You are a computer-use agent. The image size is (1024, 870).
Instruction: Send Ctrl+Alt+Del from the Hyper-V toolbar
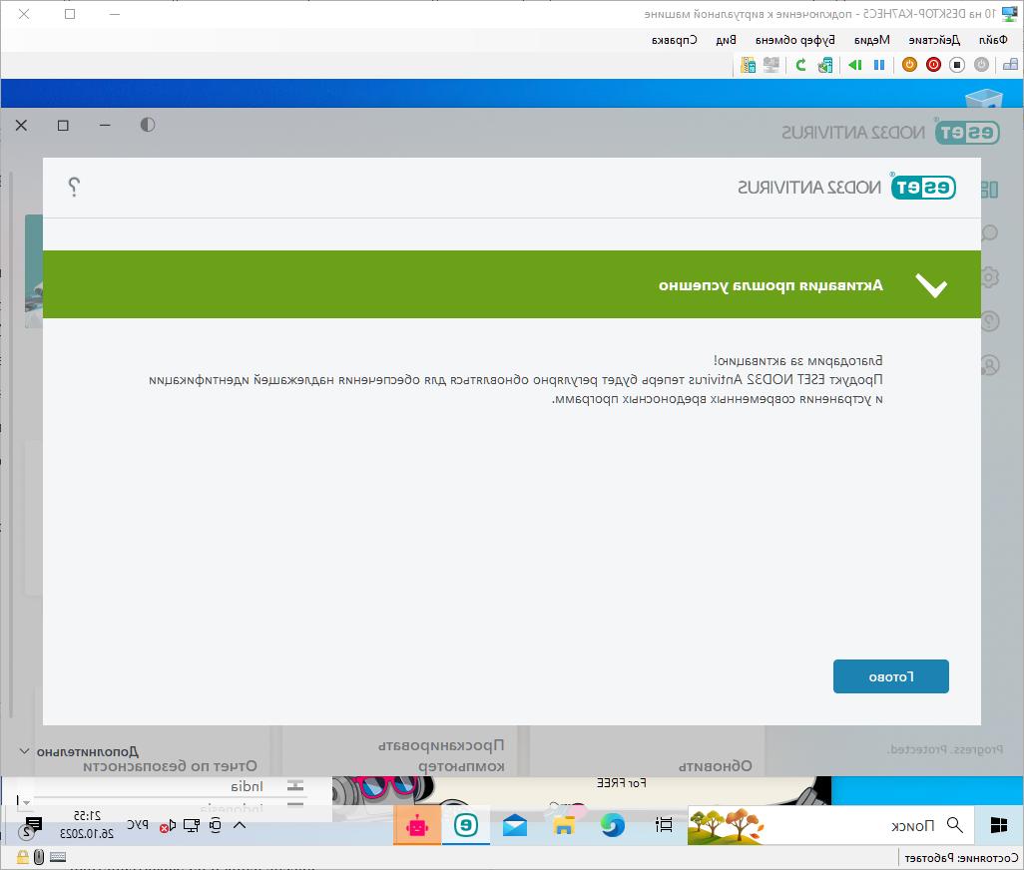(x=1010, y=65)
